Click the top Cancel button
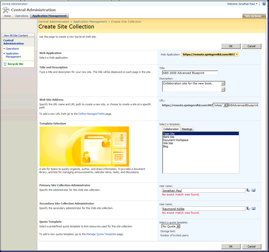The height and width of the screenshot is (252, 269). (251, 46)
